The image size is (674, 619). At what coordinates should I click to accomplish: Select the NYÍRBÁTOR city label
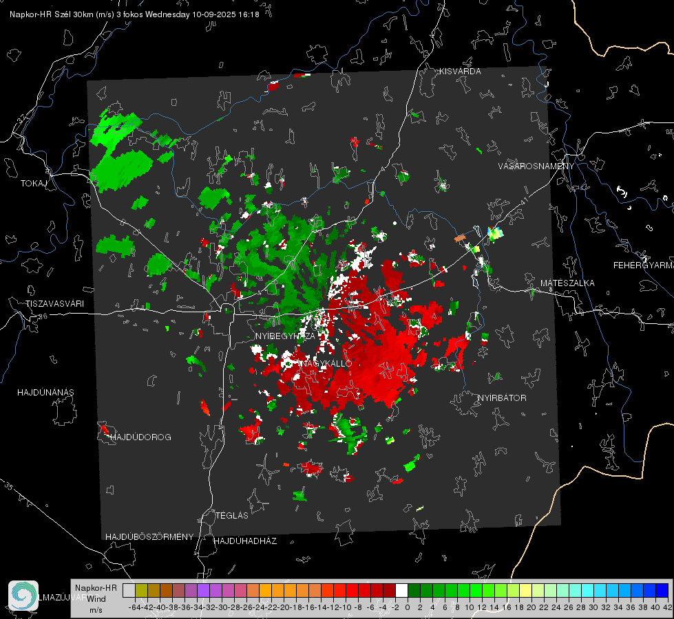[502, 398]
